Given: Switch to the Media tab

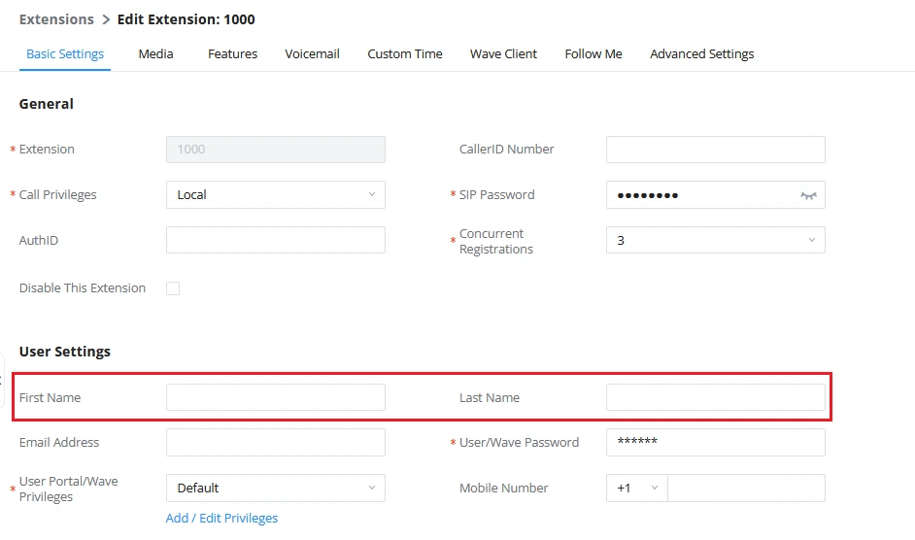Looking at the screenshot, I should [x=155, y=53].
